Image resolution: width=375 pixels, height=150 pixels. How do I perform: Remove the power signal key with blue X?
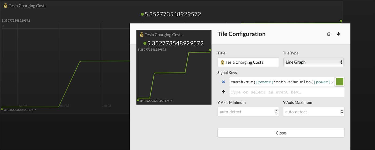click(x=223, y=82)
